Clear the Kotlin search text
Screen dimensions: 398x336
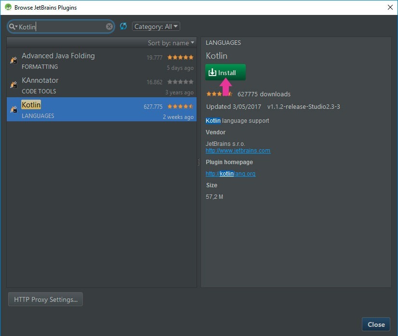point(109,26)
